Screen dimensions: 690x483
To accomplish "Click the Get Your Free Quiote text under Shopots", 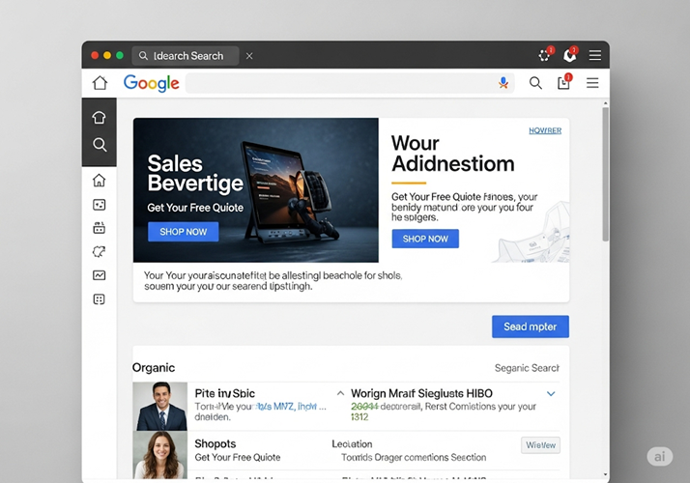I will click(238, 458).
